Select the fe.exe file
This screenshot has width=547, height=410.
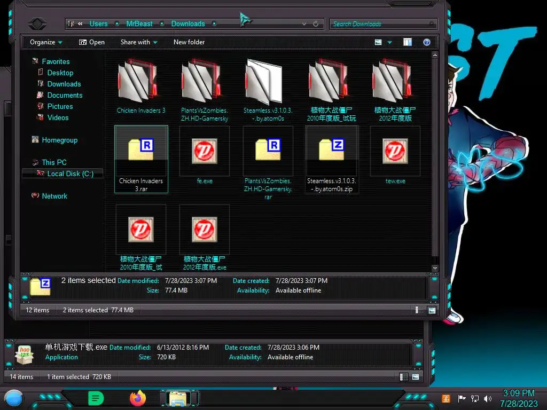(205, 155)
